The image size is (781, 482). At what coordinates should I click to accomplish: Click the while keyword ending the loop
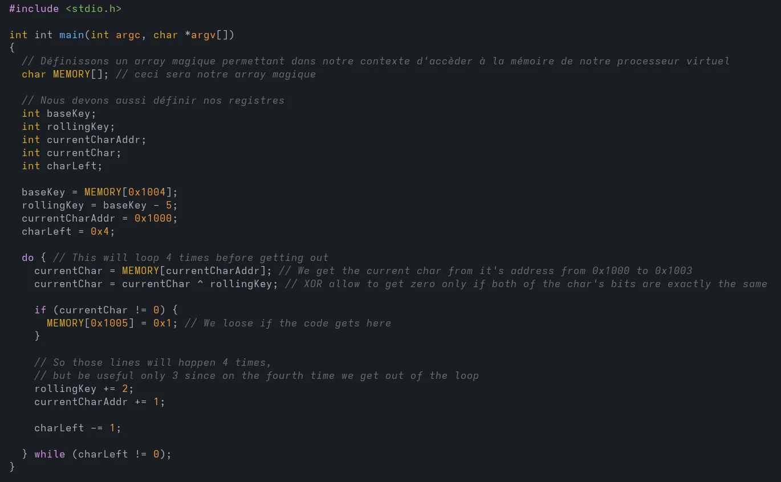(x=50, y=454)
